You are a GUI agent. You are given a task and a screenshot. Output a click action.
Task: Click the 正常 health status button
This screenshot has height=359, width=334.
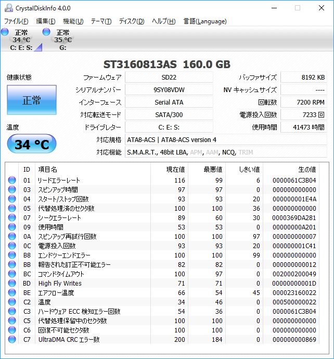pos(32,100)
